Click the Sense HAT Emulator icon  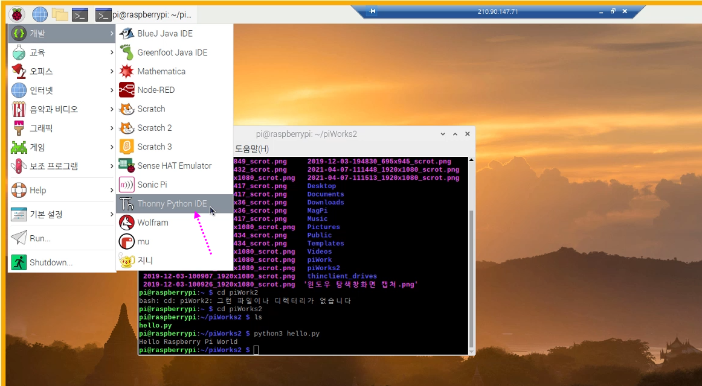tap(127, 166)
